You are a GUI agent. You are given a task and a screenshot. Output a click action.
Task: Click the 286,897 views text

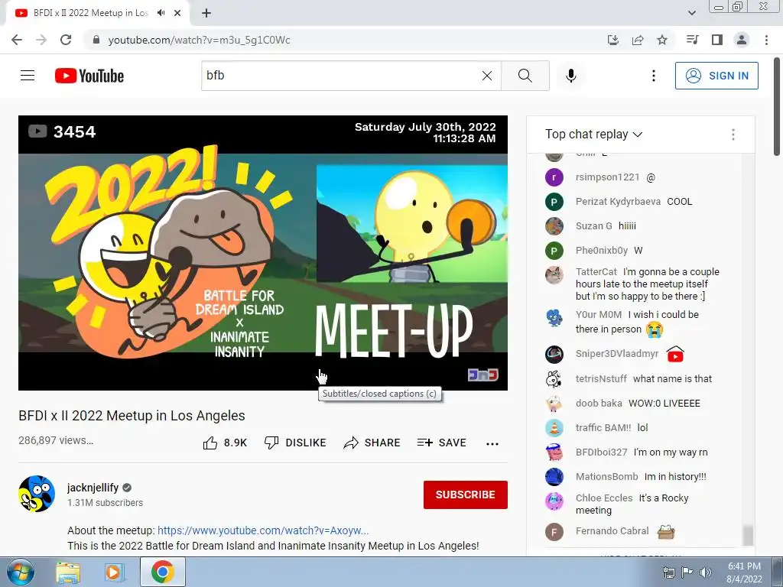(56, 440)
